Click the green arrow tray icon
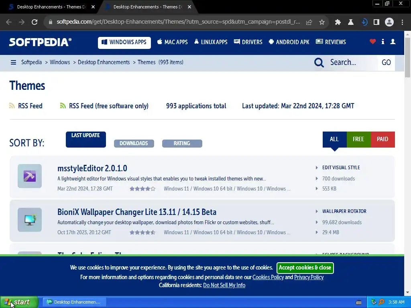Screen dimensions: 411x308 [x=374, y=302]
